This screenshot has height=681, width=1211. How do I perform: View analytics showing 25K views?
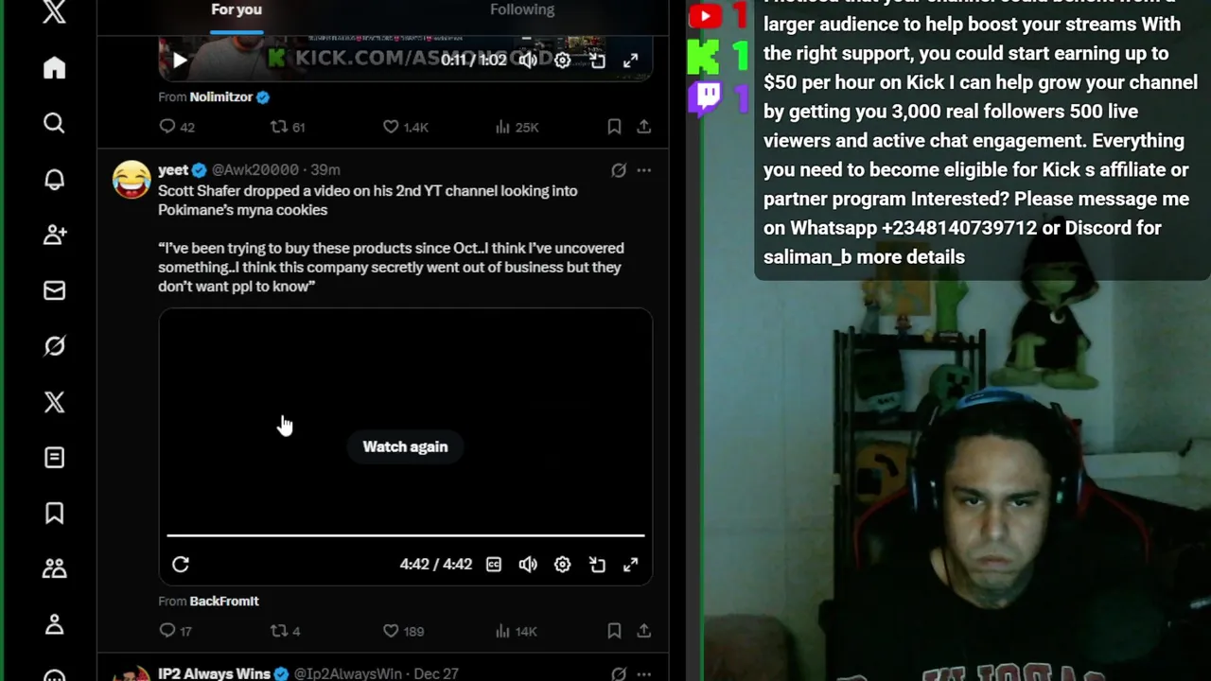(x=517, y=127)
